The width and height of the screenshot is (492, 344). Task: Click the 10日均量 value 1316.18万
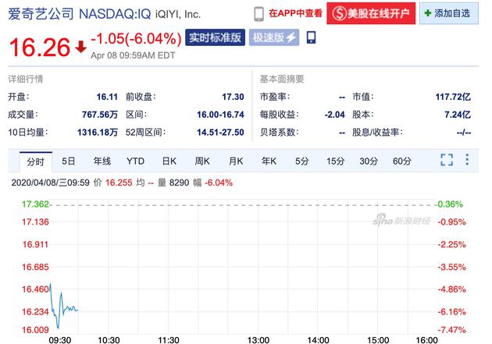pyautogui.click(x=98, y=133)
